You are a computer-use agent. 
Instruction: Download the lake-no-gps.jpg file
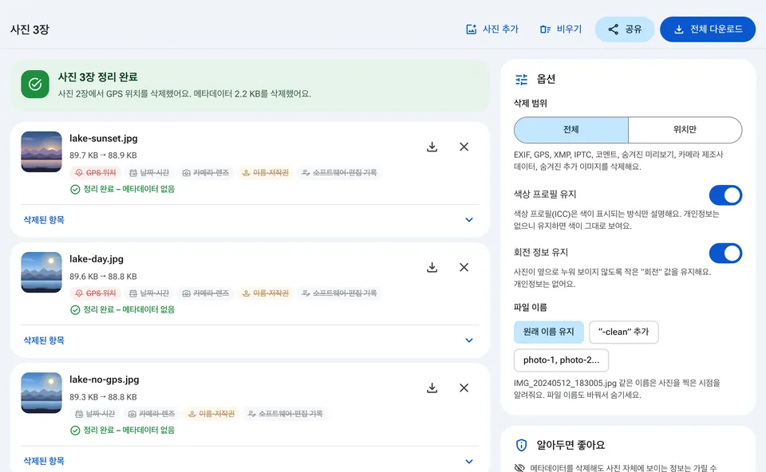(x=432, y=388)
